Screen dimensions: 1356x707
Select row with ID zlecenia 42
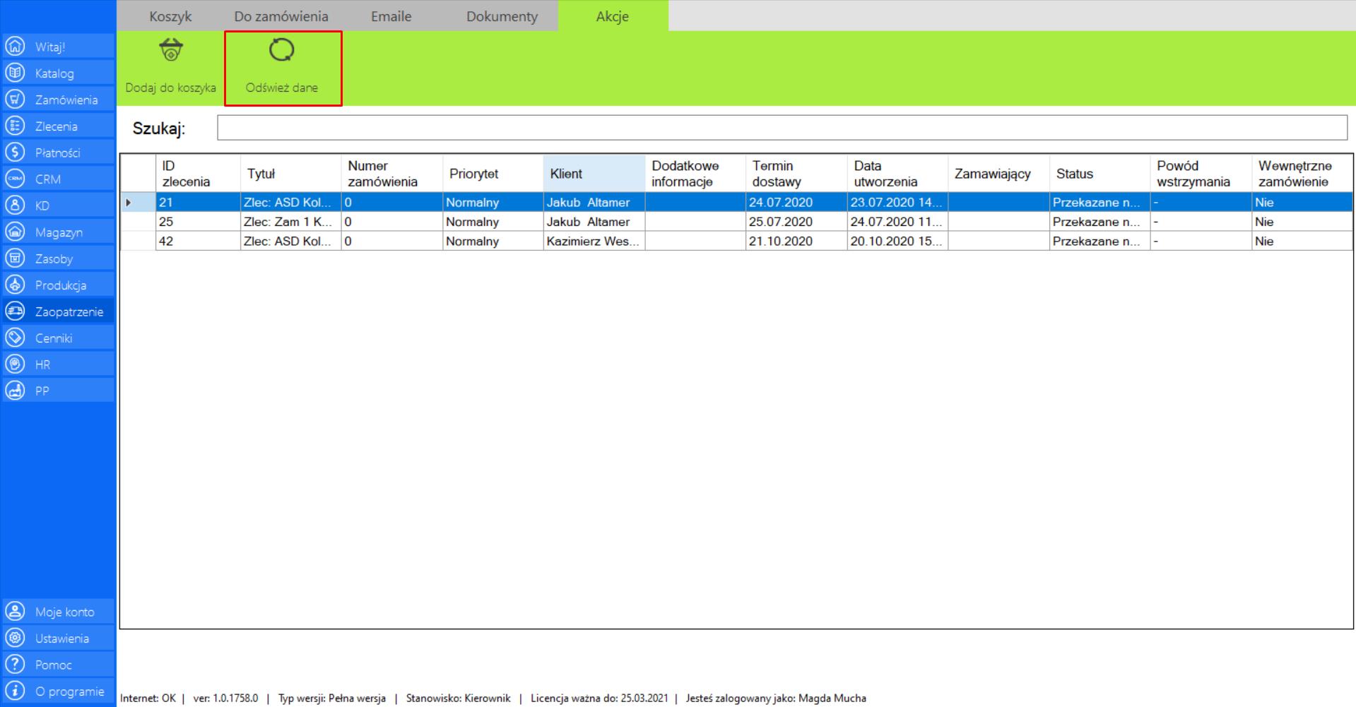[737, 241]
